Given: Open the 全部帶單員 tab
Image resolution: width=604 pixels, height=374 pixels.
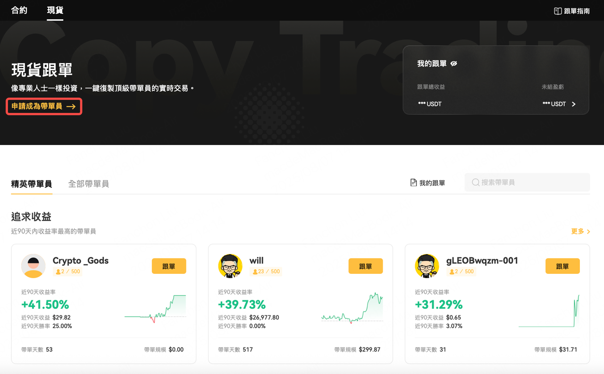Looking at the screenshot, I should (89, 184).
